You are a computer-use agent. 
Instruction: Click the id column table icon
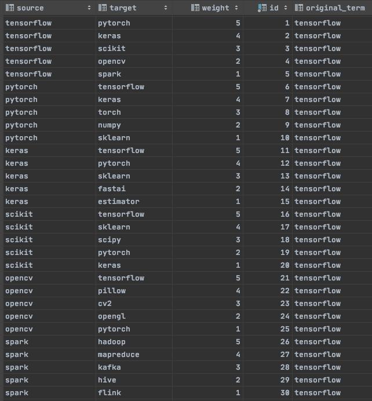point(263,8)
